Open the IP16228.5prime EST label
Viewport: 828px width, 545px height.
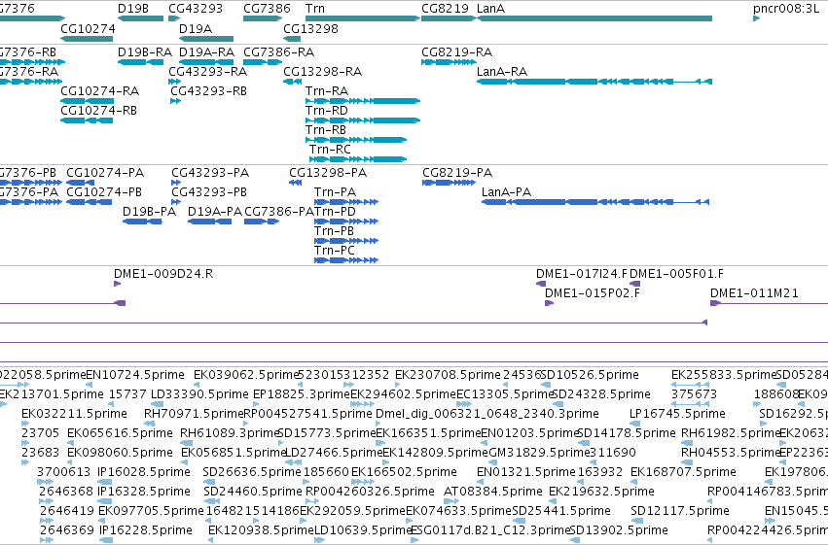[145, 531]
